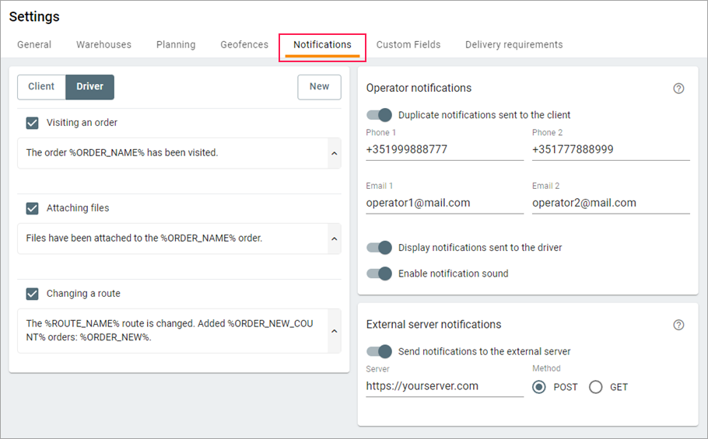Collapse the Changing a route message text
Viewport: 708px width, 439px height.
(335, 331)
